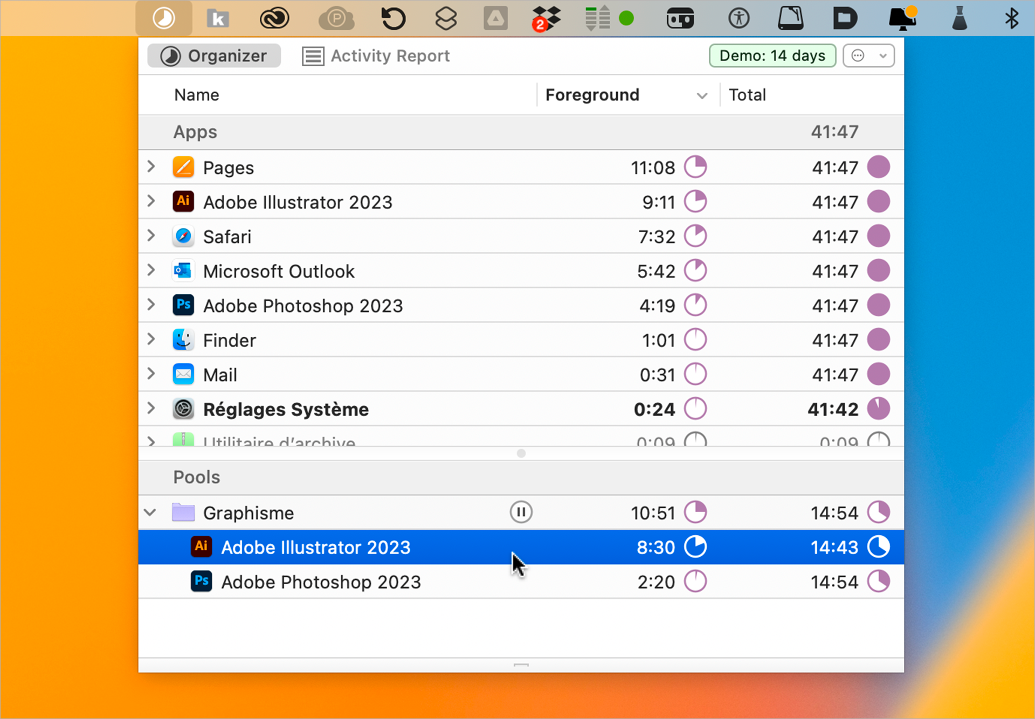The image size is (1035, 719).
Task: Expand the Pages app row
Action: pos(151,167)
